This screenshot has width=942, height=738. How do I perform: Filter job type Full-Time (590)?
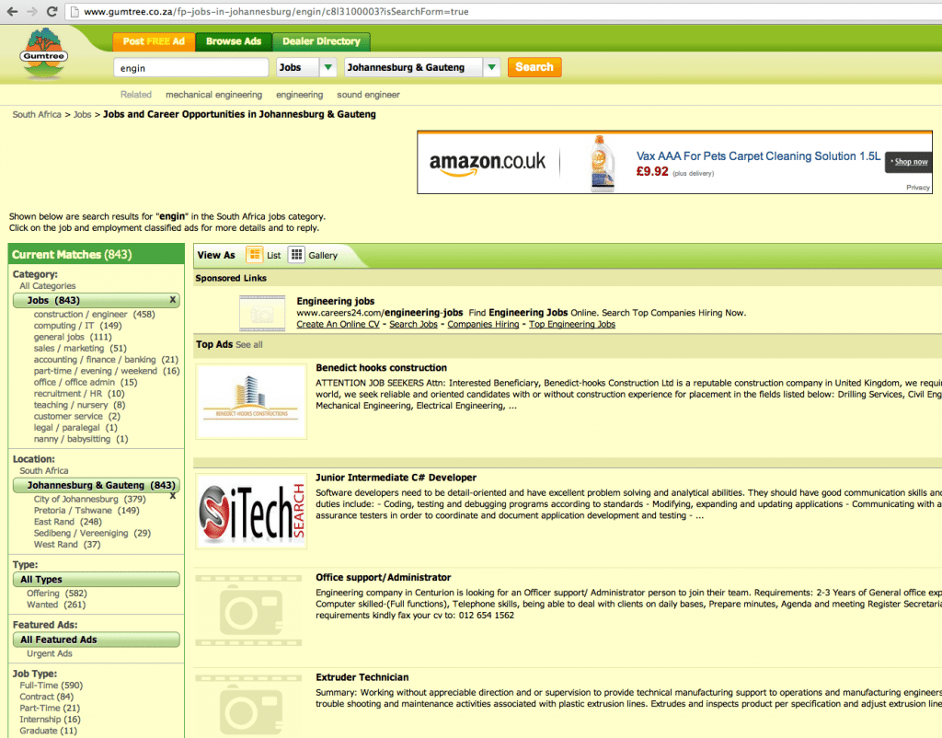click(x=52, y=686)
